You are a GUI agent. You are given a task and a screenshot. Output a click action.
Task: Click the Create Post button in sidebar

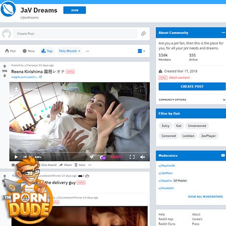192,86
